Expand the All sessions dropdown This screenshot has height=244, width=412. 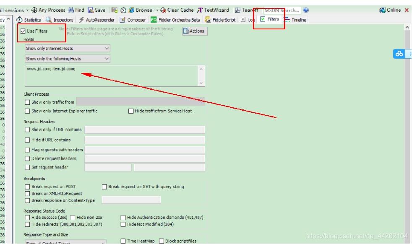(x=27, y=10)
